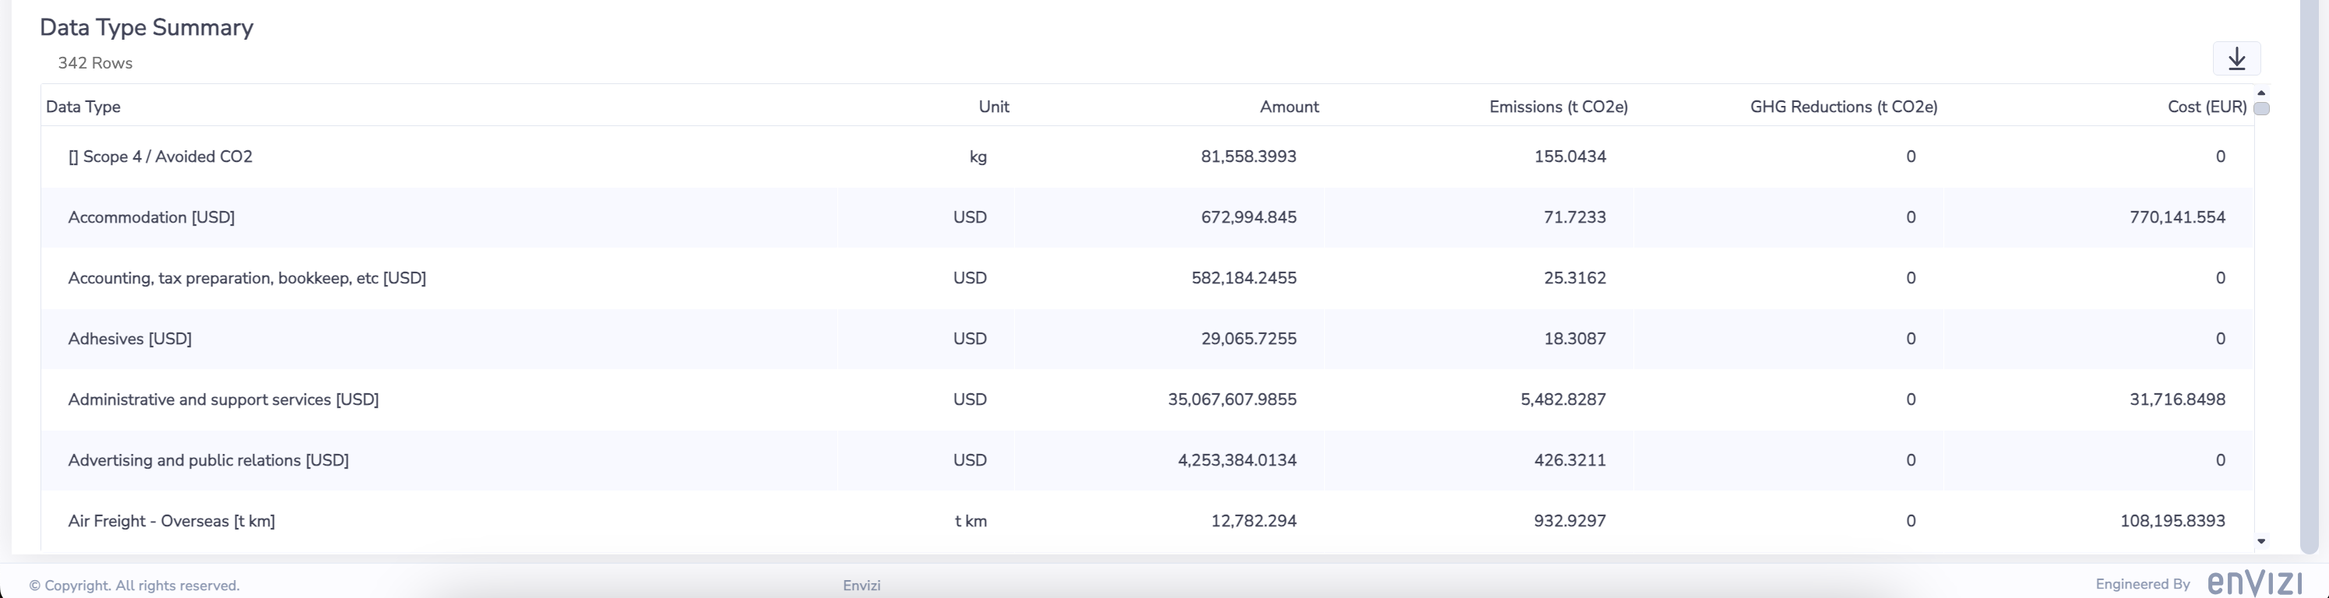Click the Accommodation cost value 770,141.554
Image resolution: width=2329 pixels, height=598 pixels.
click(x=2176, y=216)
